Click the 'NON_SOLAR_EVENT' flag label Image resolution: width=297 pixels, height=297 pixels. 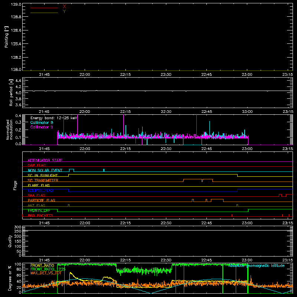pos(45,170)
